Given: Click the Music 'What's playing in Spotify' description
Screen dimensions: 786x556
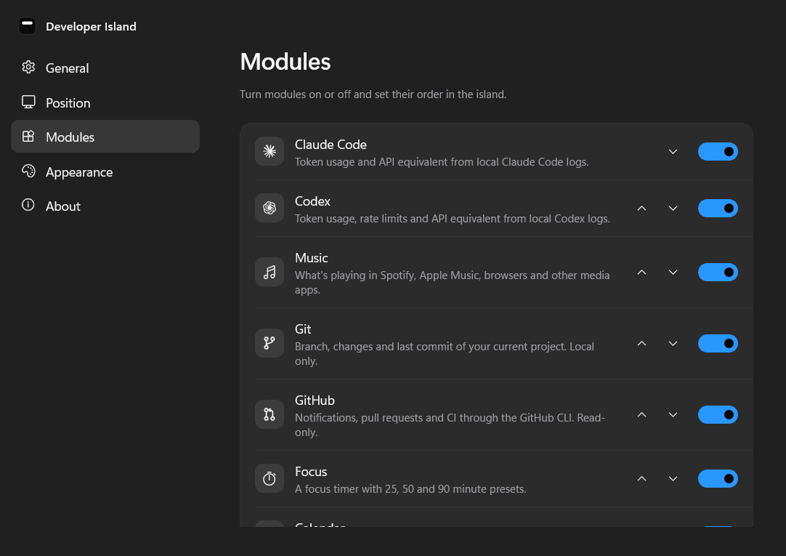Looking at the screenshot, I should [x=452, y=282].
